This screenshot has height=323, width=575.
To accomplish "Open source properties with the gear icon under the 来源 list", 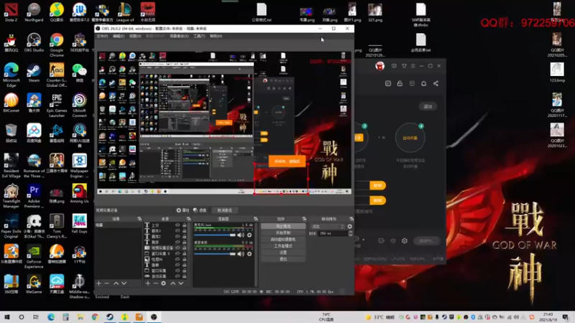I will point(164,283).
